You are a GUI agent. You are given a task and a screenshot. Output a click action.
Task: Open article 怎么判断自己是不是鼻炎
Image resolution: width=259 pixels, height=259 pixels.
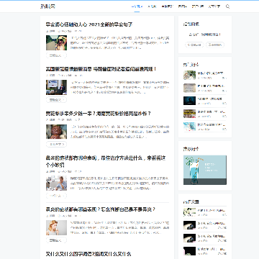pos(101,209)
